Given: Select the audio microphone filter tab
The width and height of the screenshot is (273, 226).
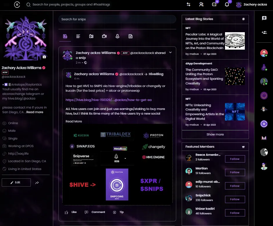Looking at the screenshot, I should (x=117, y=36).
